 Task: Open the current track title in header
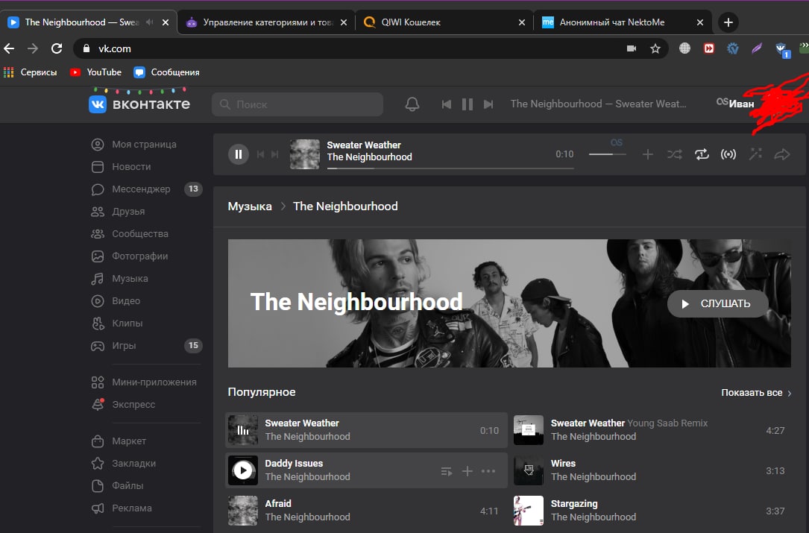click(599, 104)
